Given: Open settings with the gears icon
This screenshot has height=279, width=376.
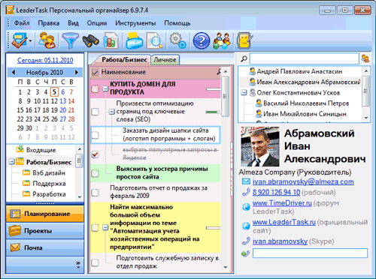Looking at the screenshot, I should [x=177, y=40].
